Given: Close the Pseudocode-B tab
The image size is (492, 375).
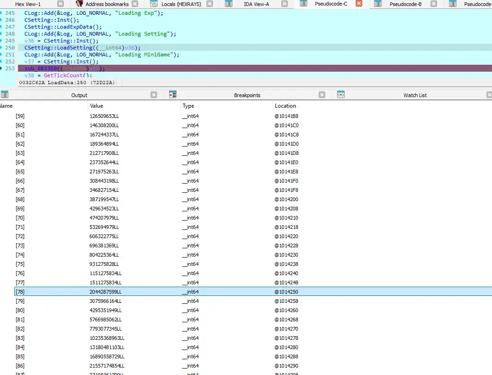Looking at the screenshot, I should [434, 4].
